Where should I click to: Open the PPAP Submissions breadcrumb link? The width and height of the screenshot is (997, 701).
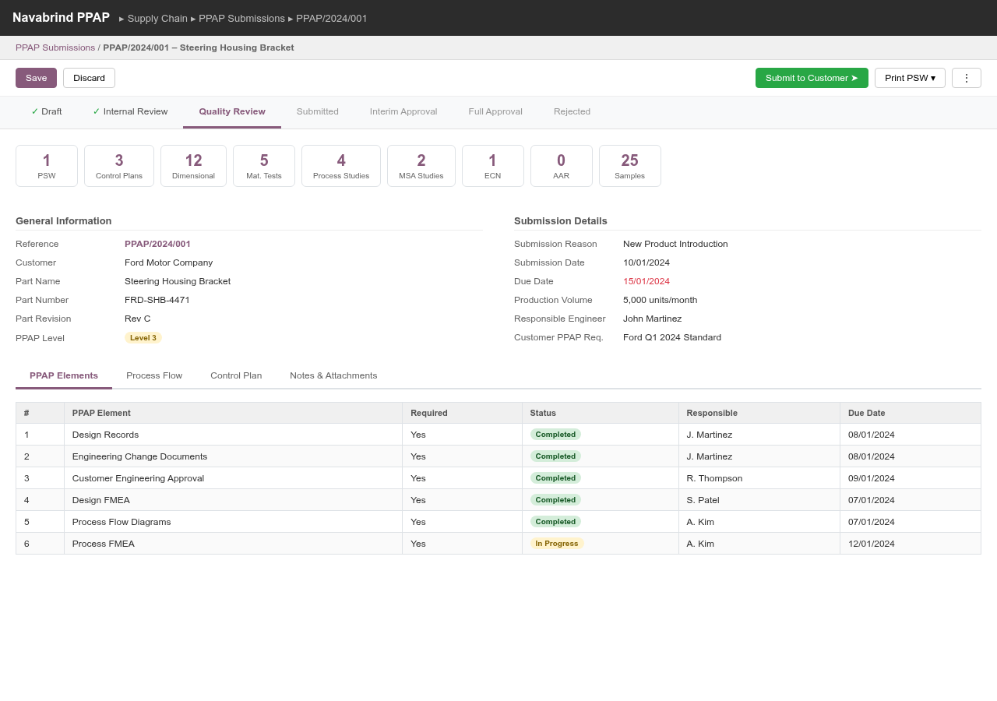[55, 48]
